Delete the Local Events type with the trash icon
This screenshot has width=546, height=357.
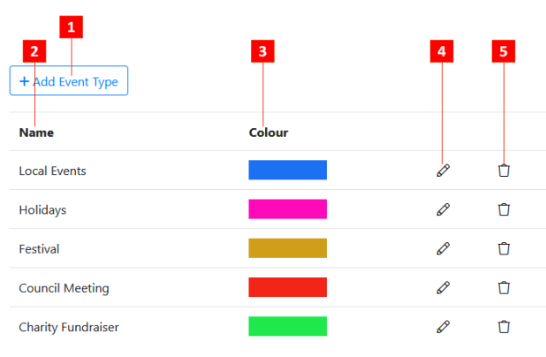[x=504, y=171]
